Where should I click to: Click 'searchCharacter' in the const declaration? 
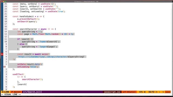pos(28,29)
